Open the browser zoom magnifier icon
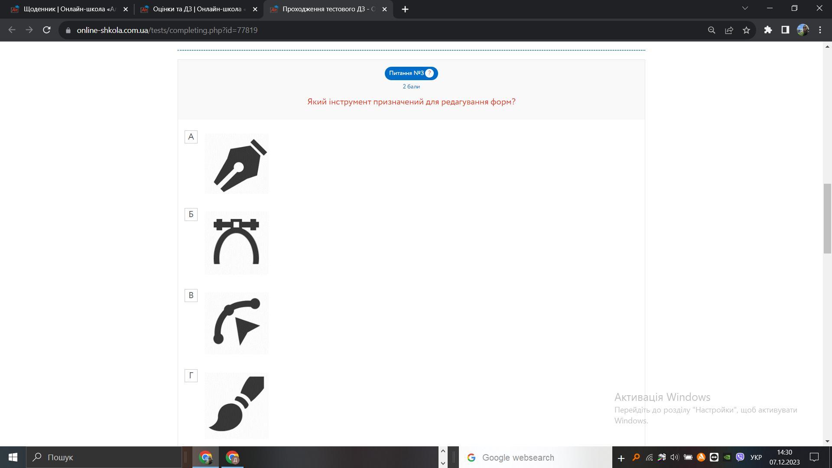The width and height of the screenshot is (832, 468). point(712,30)
